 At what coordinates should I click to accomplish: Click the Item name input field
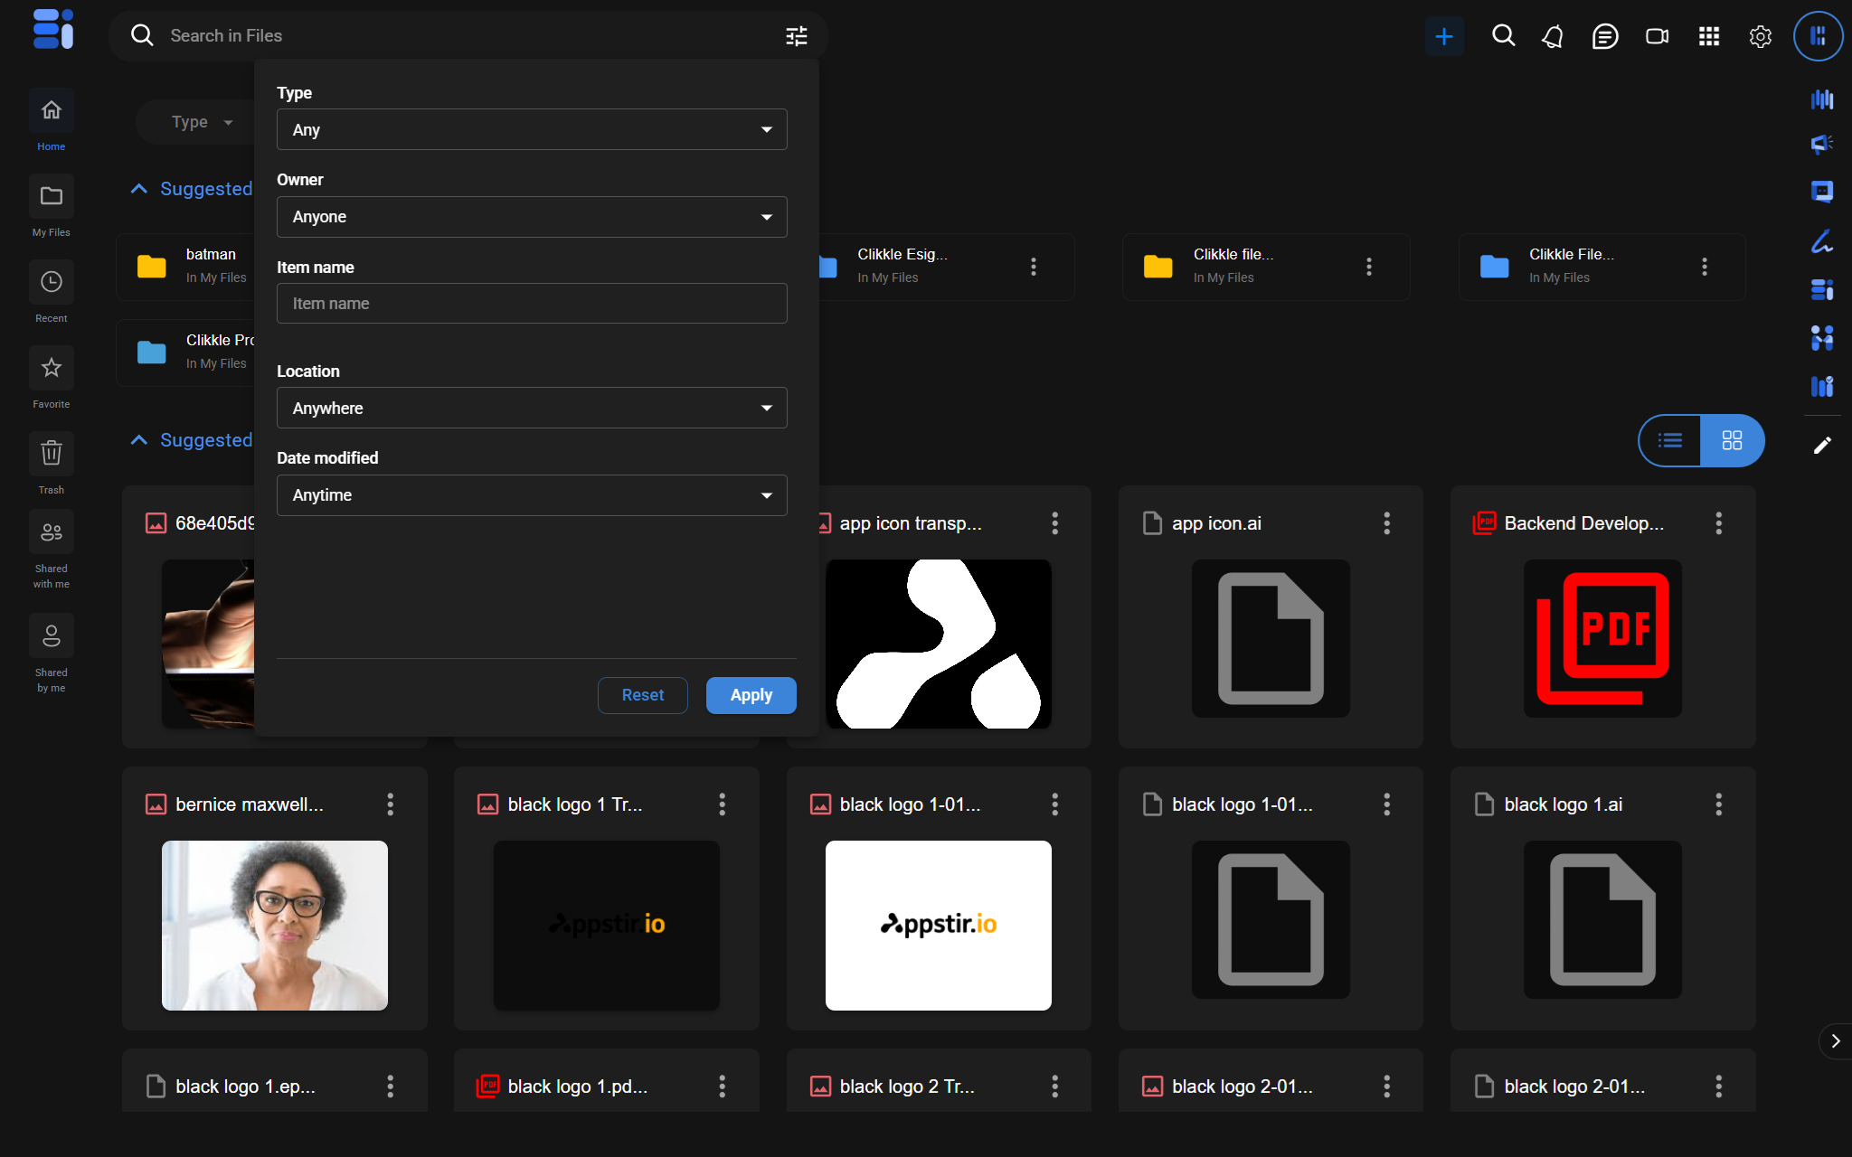[x=532, y=304]
